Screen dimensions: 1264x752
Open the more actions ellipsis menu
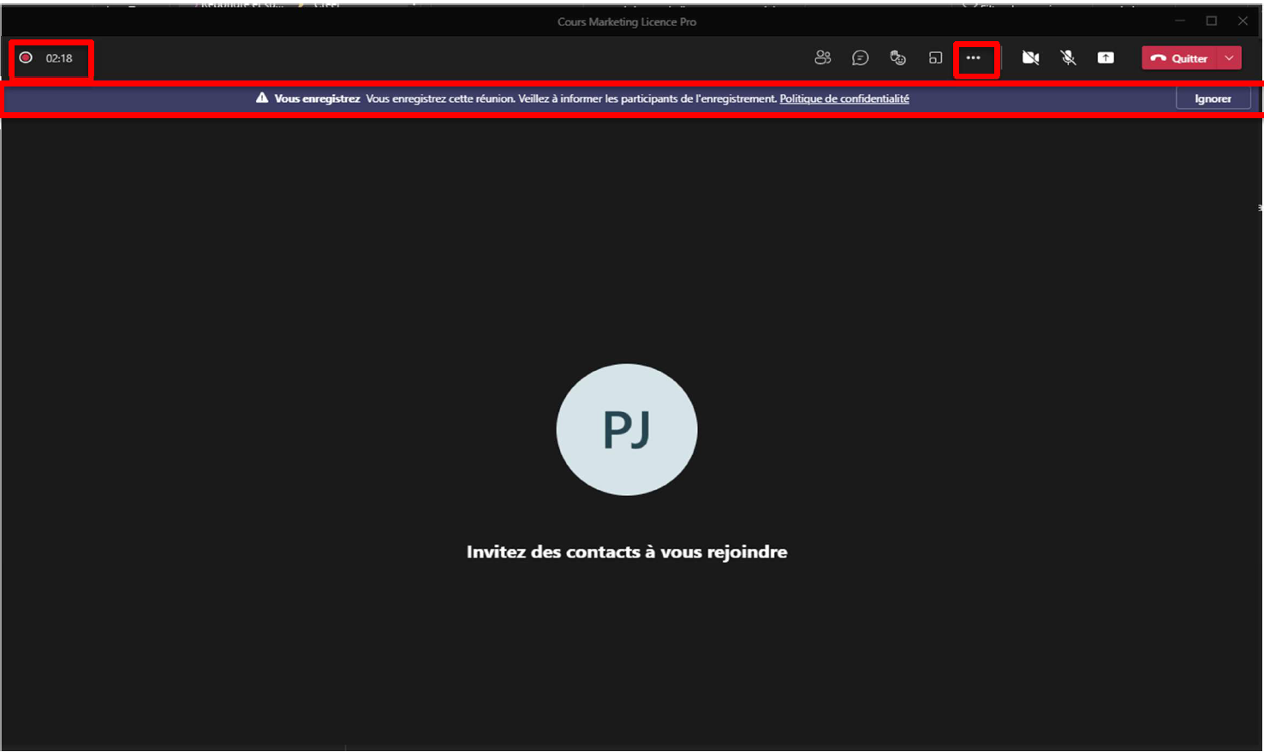tap(973, 58)
